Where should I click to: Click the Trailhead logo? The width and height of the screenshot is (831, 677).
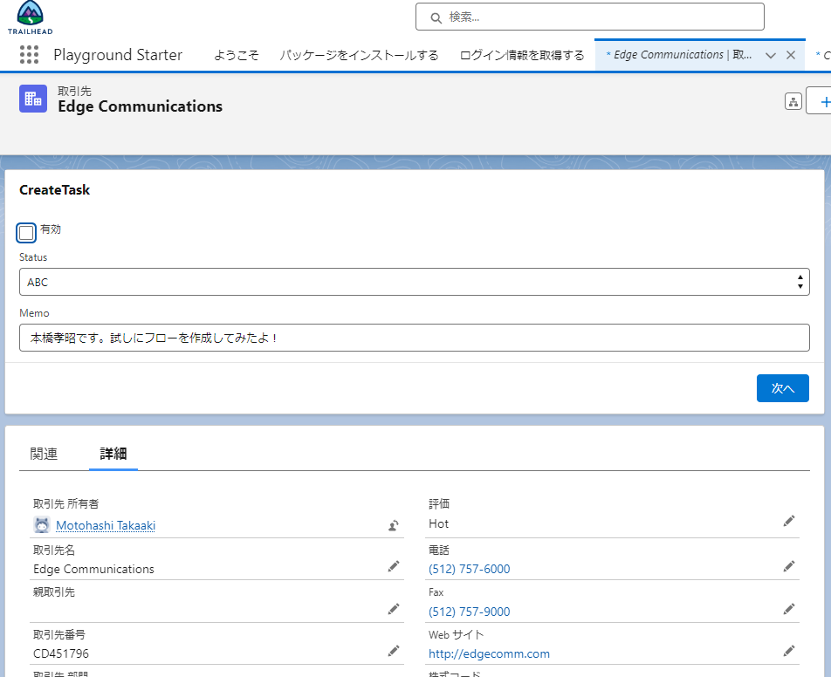click(x=31, y=17)
